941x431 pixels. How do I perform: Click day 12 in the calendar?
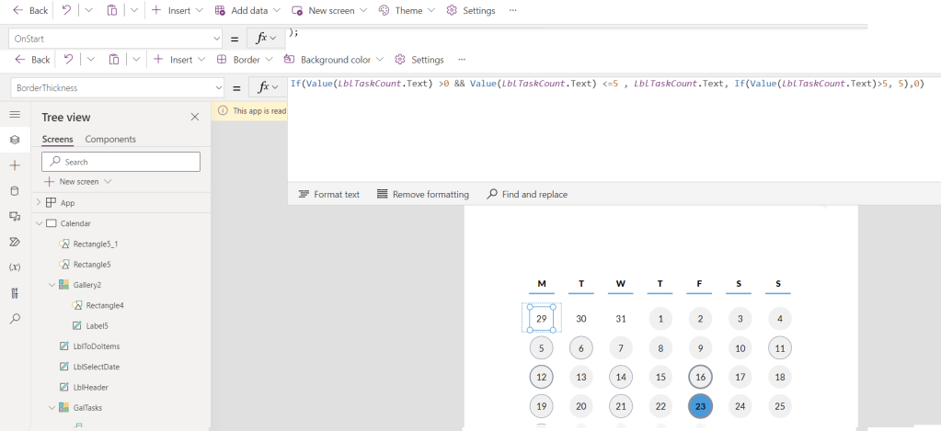pos(541,377)
